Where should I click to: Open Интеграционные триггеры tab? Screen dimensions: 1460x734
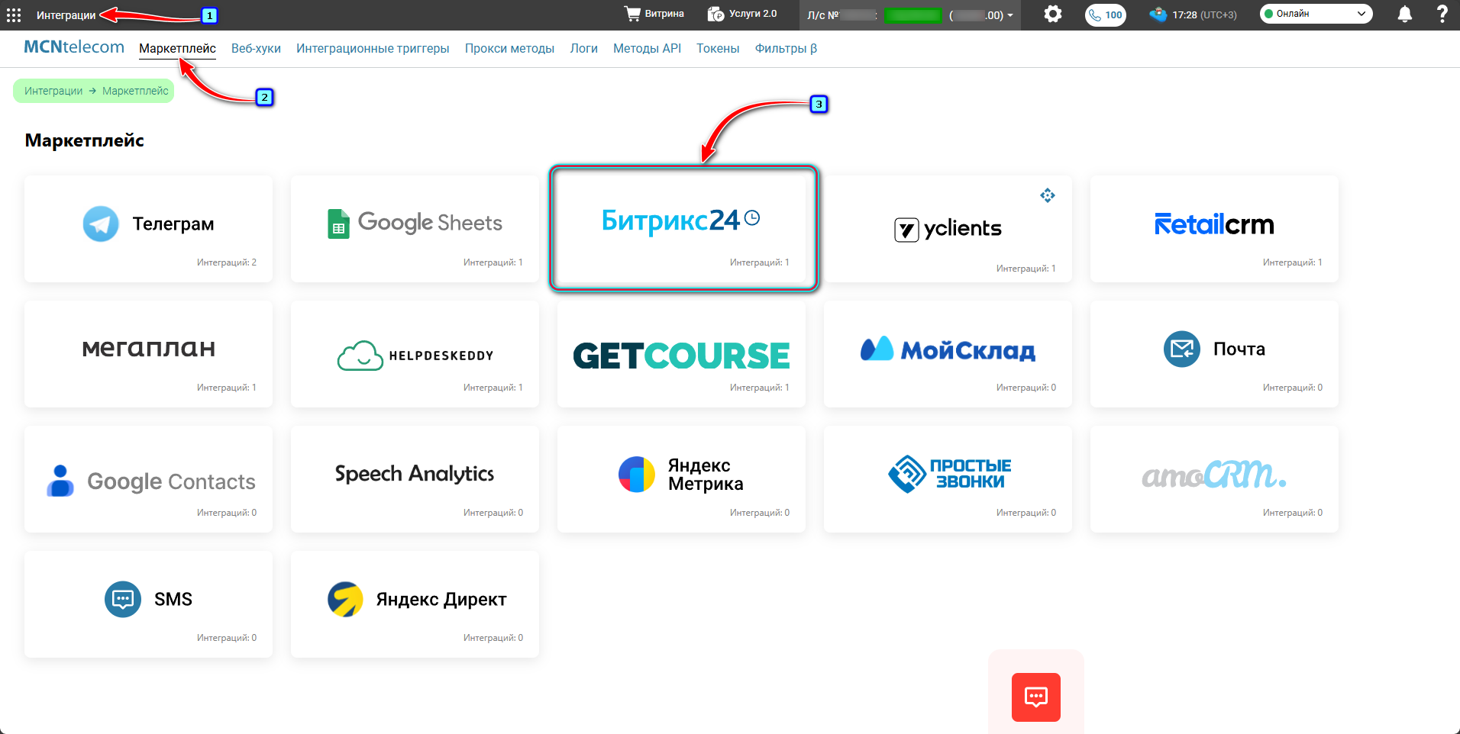[x=373, y=48]
